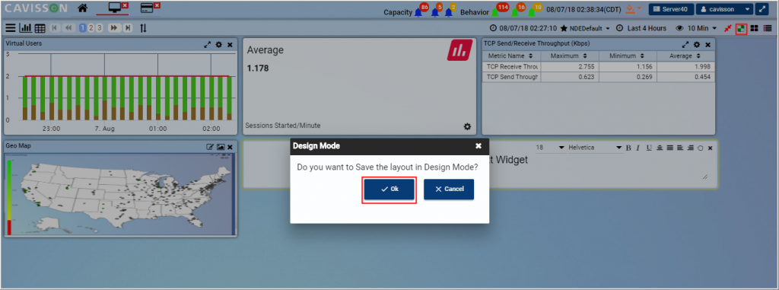
Task: Open the cavisson user dropdown
Action: 724,9
